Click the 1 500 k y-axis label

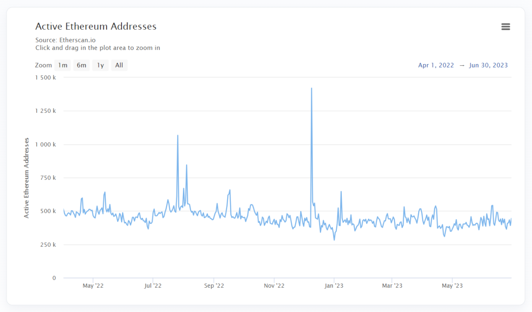(x=45, y=78)
